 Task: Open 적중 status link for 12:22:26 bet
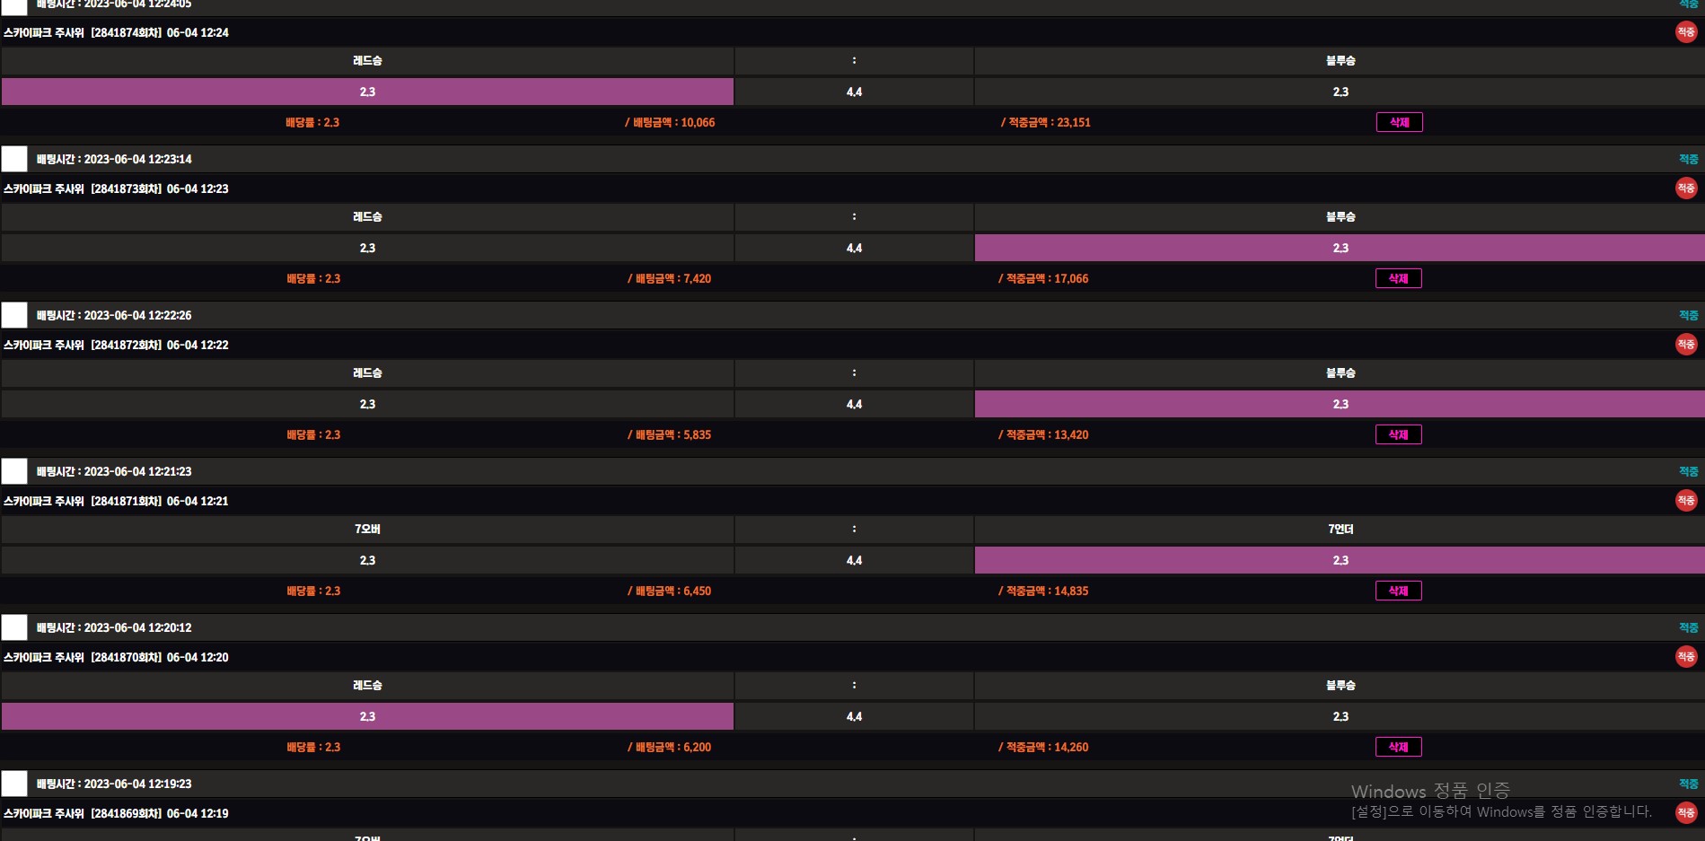[1688, 315]
